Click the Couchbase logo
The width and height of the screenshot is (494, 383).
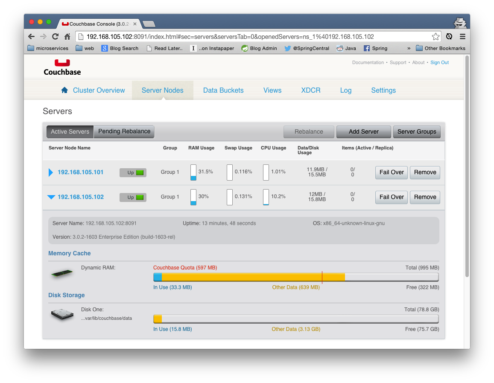pos(62,67)
